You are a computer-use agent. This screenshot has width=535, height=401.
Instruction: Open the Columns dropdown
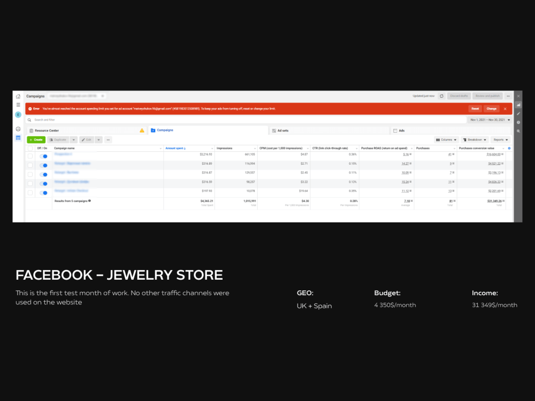coord(446,140)
